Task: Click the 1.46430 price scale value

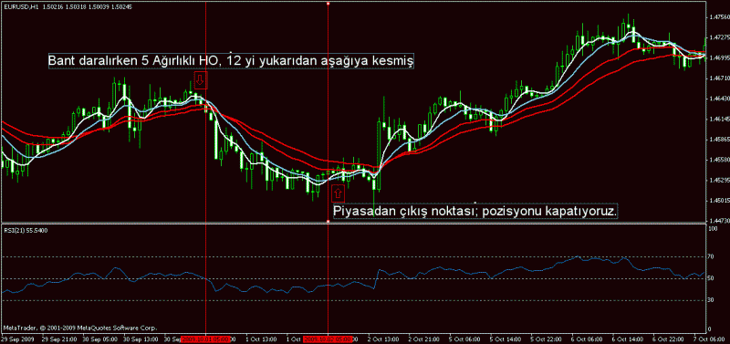Action: click(x=718, y=99)
